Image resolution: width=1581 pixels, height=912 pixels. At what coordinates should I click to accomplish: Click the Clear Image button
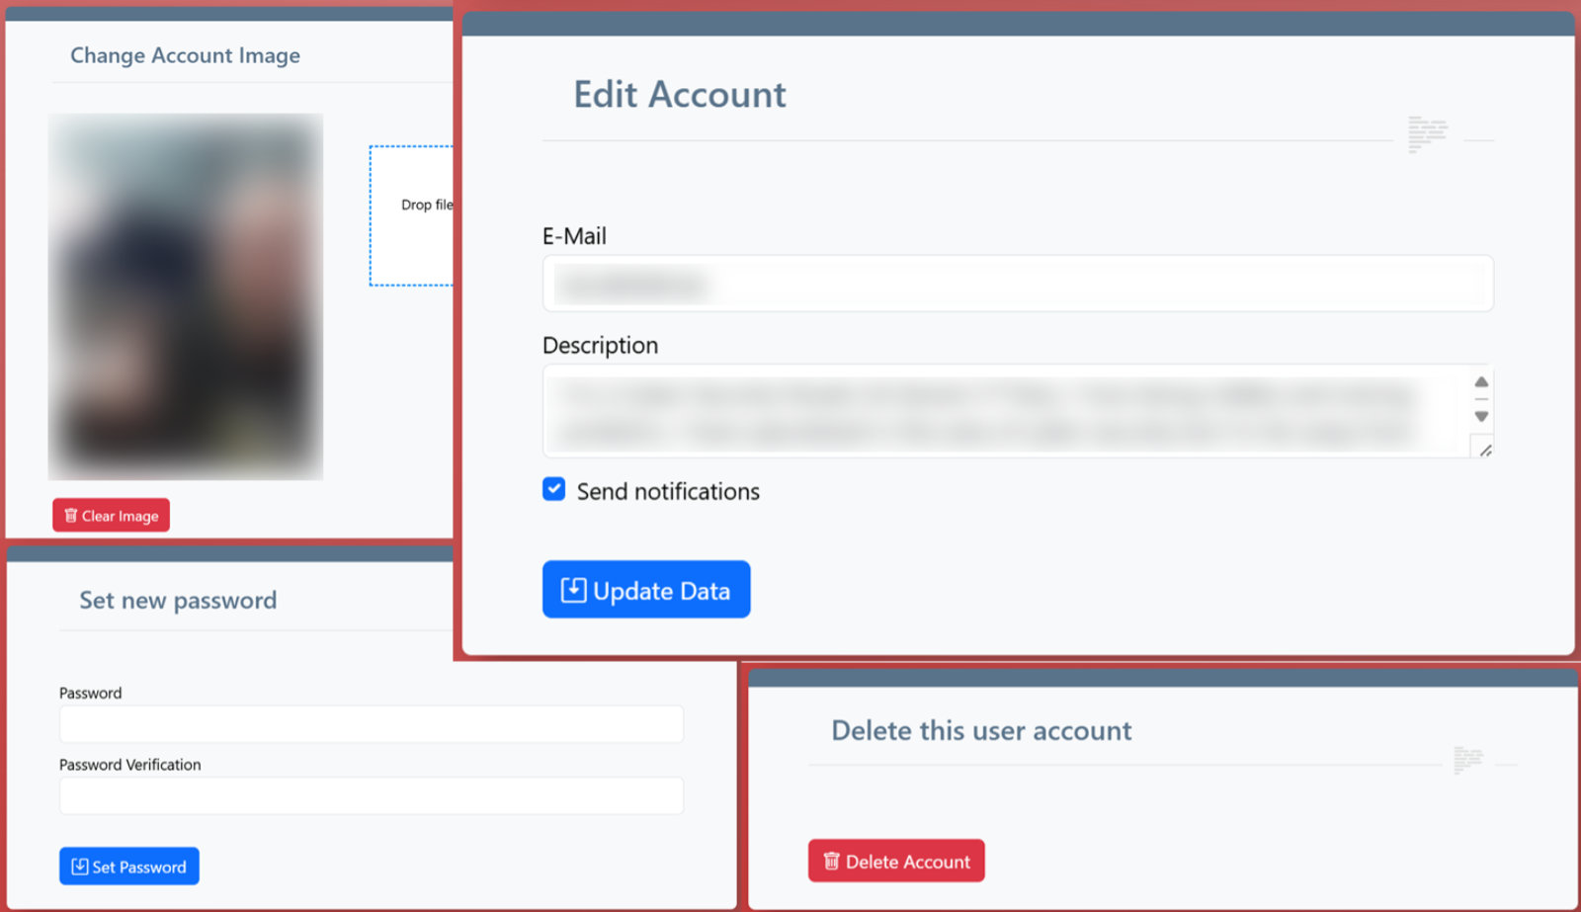pos(111,515)
